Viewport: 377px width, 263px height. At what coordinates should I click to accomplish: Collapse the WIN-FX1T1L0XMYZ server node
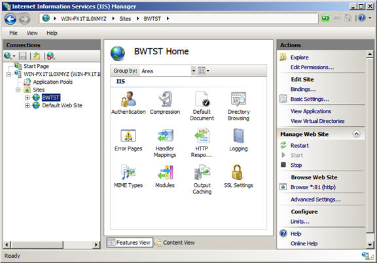click(x=9, y=74)
